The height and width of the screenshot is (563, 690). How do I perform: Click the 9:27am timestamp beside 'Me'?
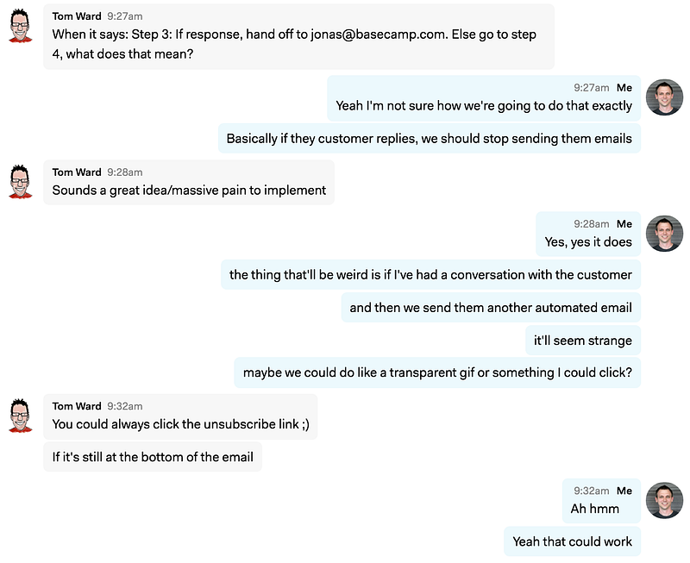[x=592, y=88]
